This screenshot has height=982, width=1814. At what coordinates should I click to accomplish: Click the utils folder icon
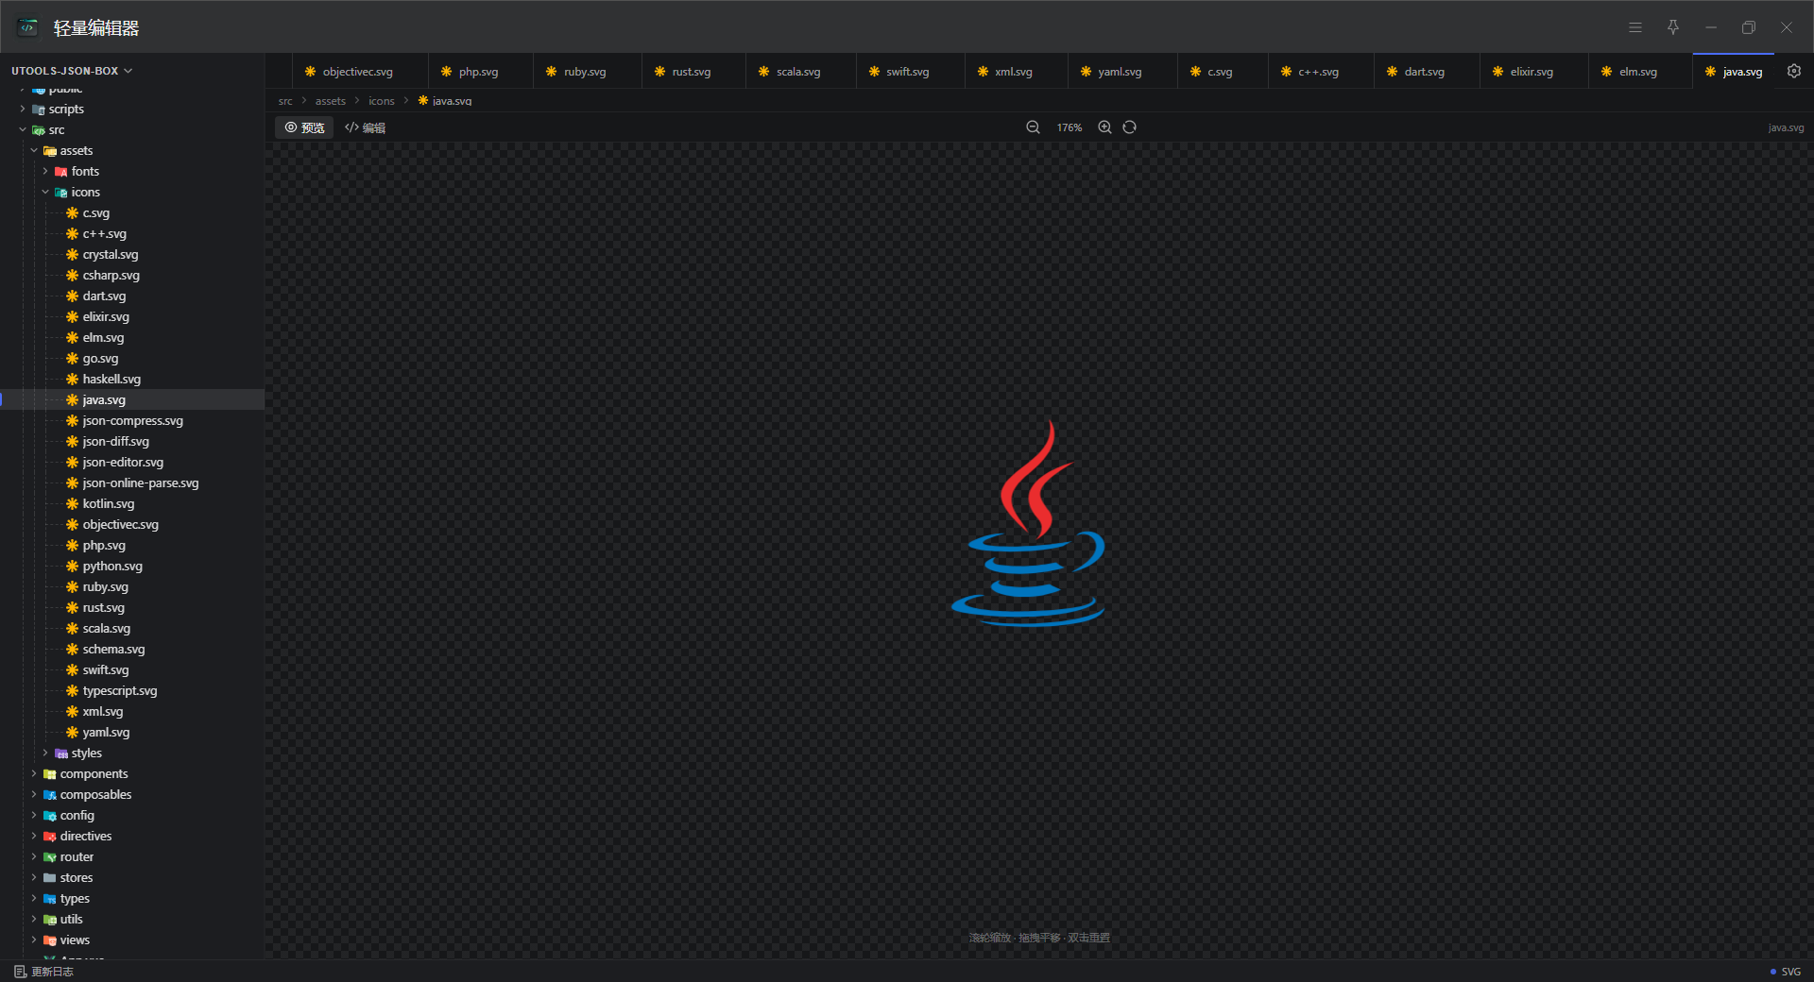[x=50, y=920]
